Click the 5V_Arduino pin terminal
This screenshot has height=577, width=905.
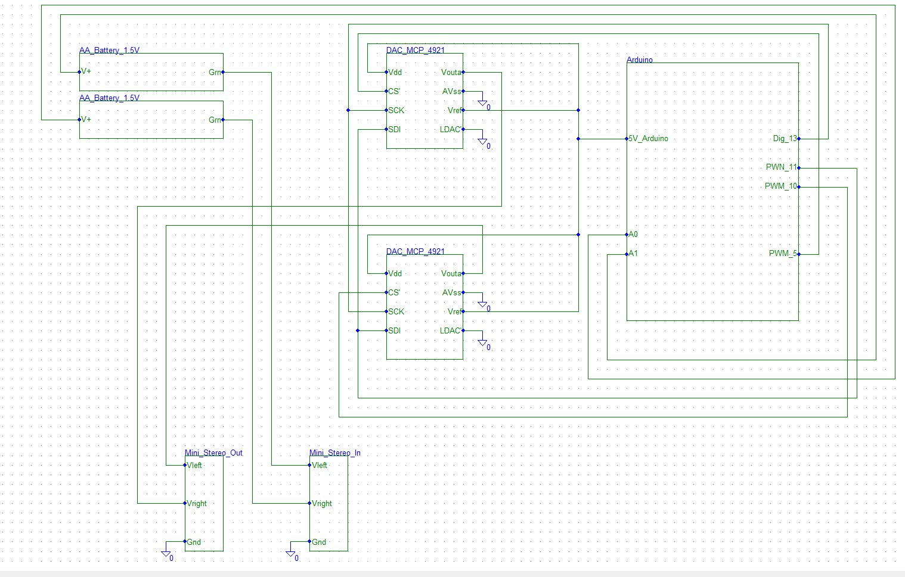(626, 138)
